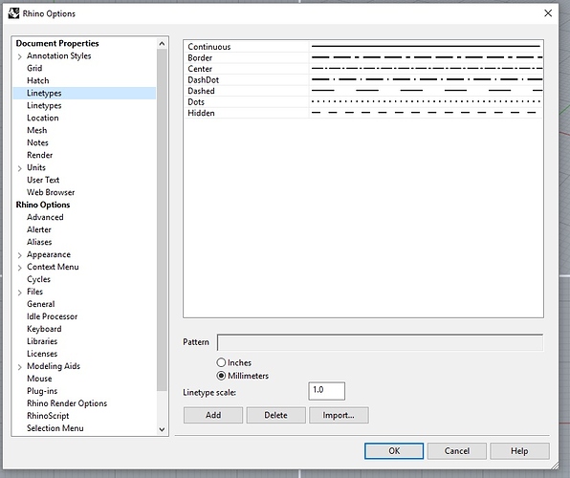Open the Web Browser page
Viewport: 570px width, 478px height.
[51, 192]
